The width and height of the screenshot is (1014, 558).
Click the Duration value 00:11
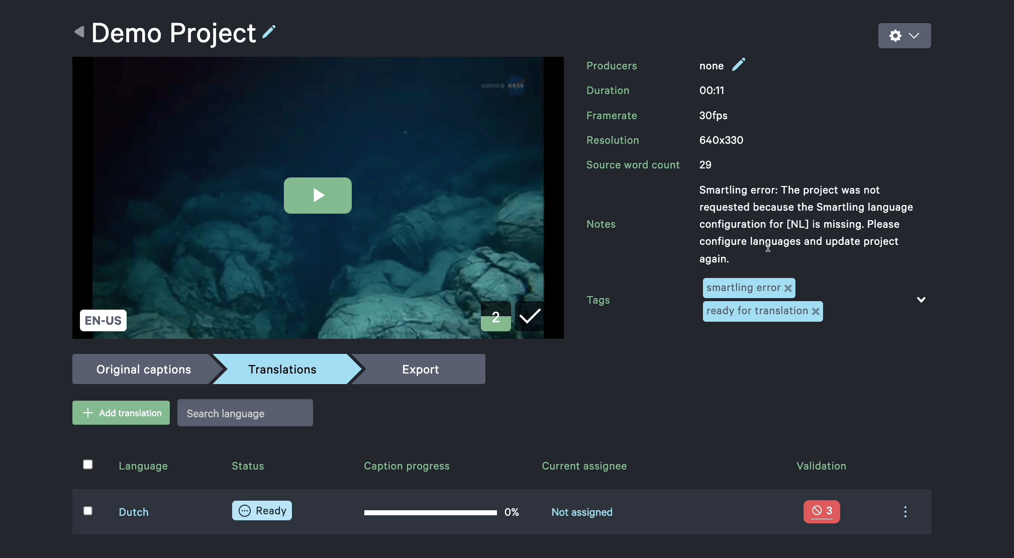[x=712, y=90]
